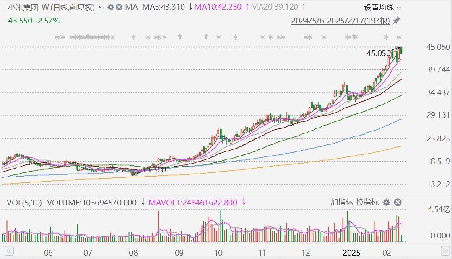Image resolution: width=452 pixels, height=259 pixels.
Task: Click the 换指标 switch indicator button
Action: tap(367, 202)
